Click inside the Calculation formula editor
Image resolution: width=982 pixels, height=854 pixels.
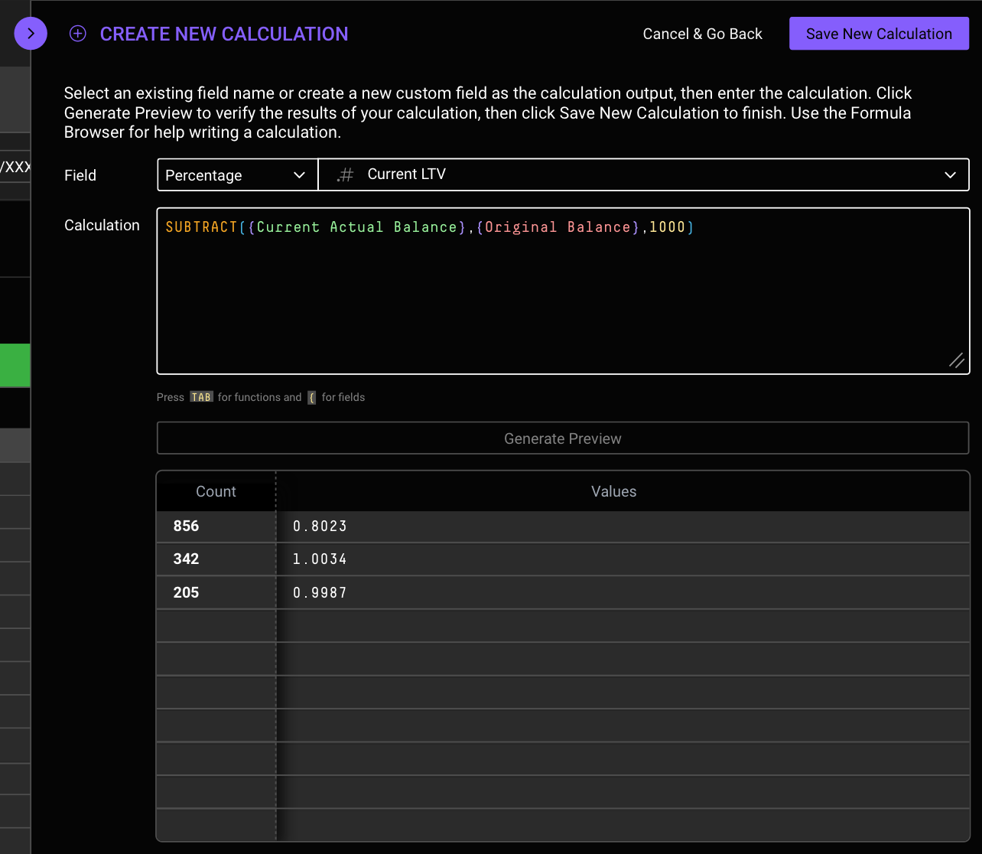pyautogui.click(x=563, y=291)
